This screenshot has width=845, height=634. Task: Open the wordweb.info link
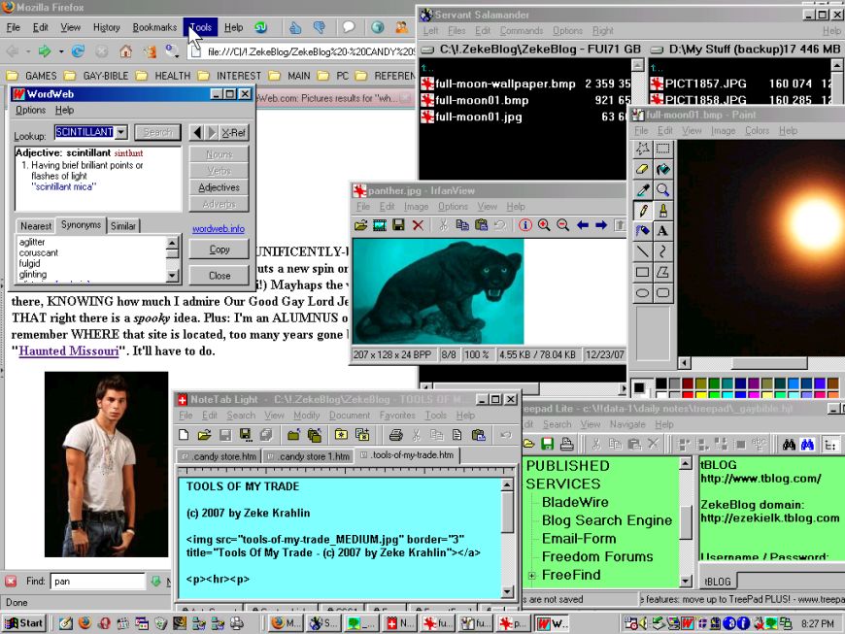pos(219,229)
